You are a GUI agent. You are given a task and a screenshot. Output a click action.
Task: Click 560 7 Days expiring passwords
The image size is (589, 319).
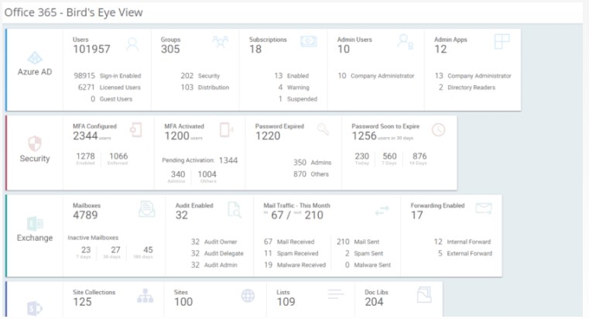[x=389, y=158]
